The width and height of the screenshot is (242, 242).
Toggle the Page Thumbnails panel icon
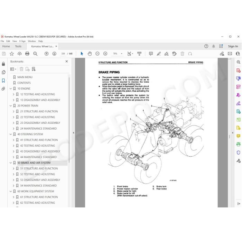[x=3, y=72]
